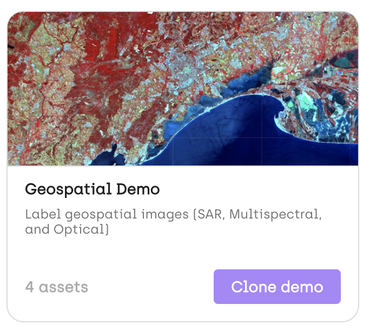The height and width of the screenshot is (331, 370).
Task: Click the word assets in the asset count
Action: click(63, 288)
